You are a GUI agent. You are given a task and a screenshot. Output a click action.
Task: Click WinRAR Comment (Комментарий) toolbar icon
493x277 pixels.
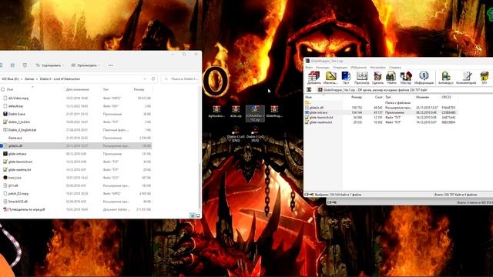pyautogui.click(x=466, y=78)
